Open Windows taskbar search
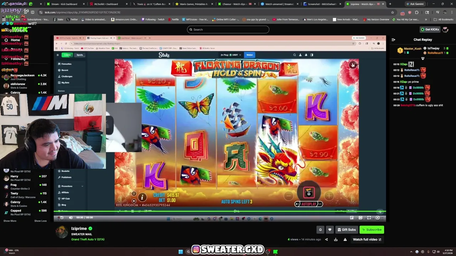This screenshot has height=256, width=456. click(188, 252)
